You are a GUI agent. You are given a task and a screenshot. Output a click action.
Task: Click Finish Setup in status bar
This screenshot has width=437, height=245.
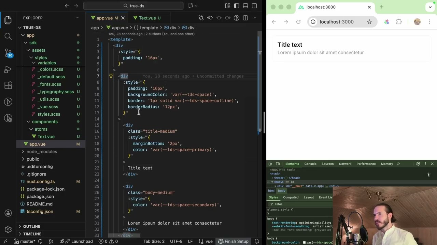[234, 241]
